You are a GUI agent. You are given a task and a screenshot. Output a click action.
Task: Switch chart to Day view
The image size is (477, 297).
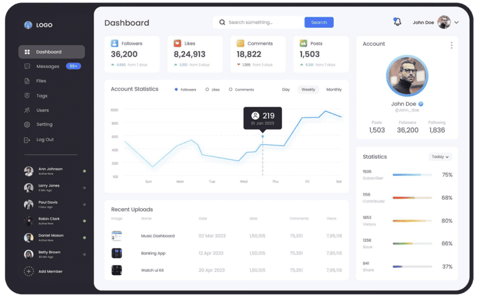(x=286, y=89)
